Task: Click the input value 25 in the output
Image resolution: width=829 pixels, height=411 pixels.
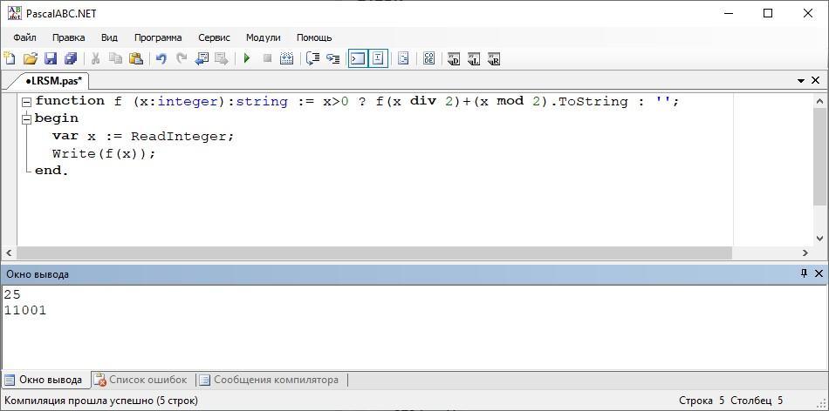Action: [12, 295]
